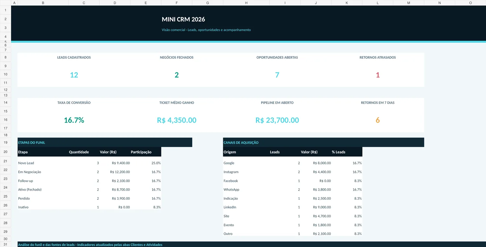The width and height of the screenshot is (486, 247).
Task: Select row 21 header
Action: [6, 161]
